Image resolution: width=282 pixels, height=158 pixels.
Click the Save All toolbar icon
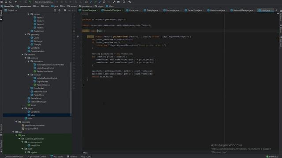[6, 2]
